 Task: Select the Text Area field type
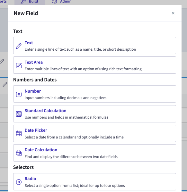point(94,65)
